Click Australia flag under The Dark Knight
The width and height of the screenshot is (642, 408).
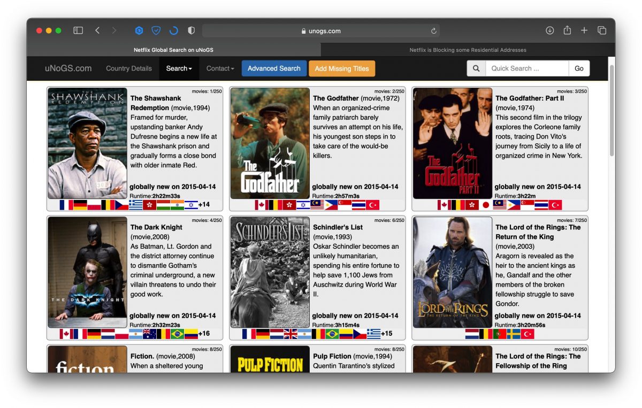pos(149,334)
